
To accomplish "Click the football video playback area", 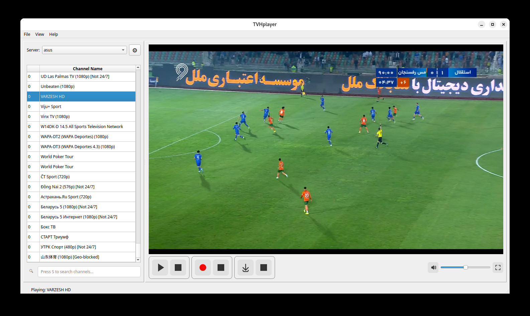I will (x=326, y=149).
